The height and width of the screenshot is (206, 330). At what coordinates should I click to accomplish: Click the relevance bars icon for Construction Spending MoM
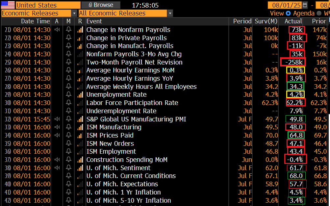click(80, 160)
